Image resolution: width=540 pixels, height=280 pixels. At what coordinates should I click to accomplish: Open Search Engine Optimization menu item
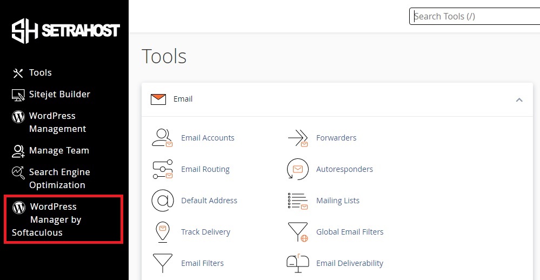[x=59, y=178]
